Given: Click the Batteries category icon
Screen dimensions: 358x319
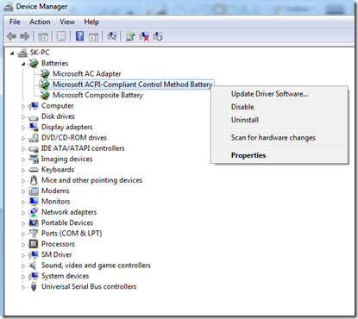Looking at the screenshot, I should 34,63.
